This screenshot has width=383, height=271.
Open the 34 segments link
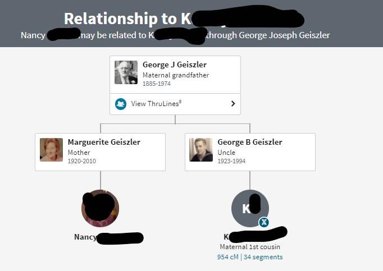point(263,257)
